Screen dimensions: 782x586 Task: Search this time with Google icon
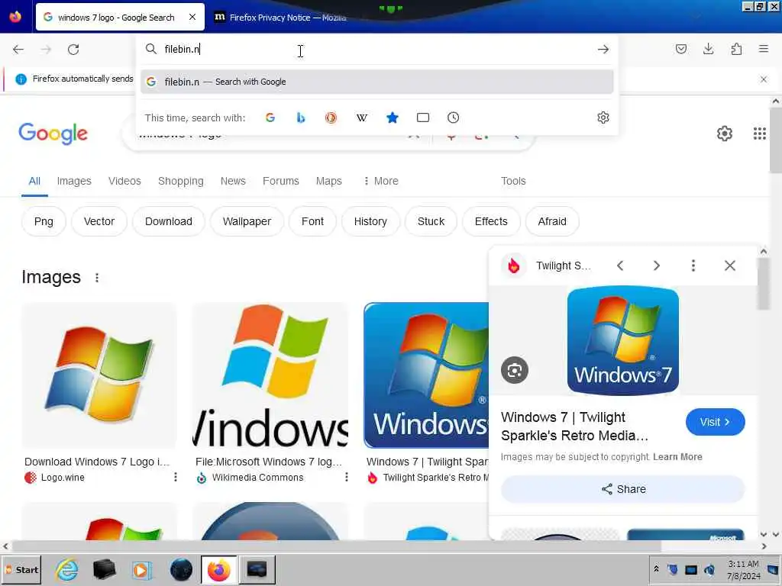[270, 118]
